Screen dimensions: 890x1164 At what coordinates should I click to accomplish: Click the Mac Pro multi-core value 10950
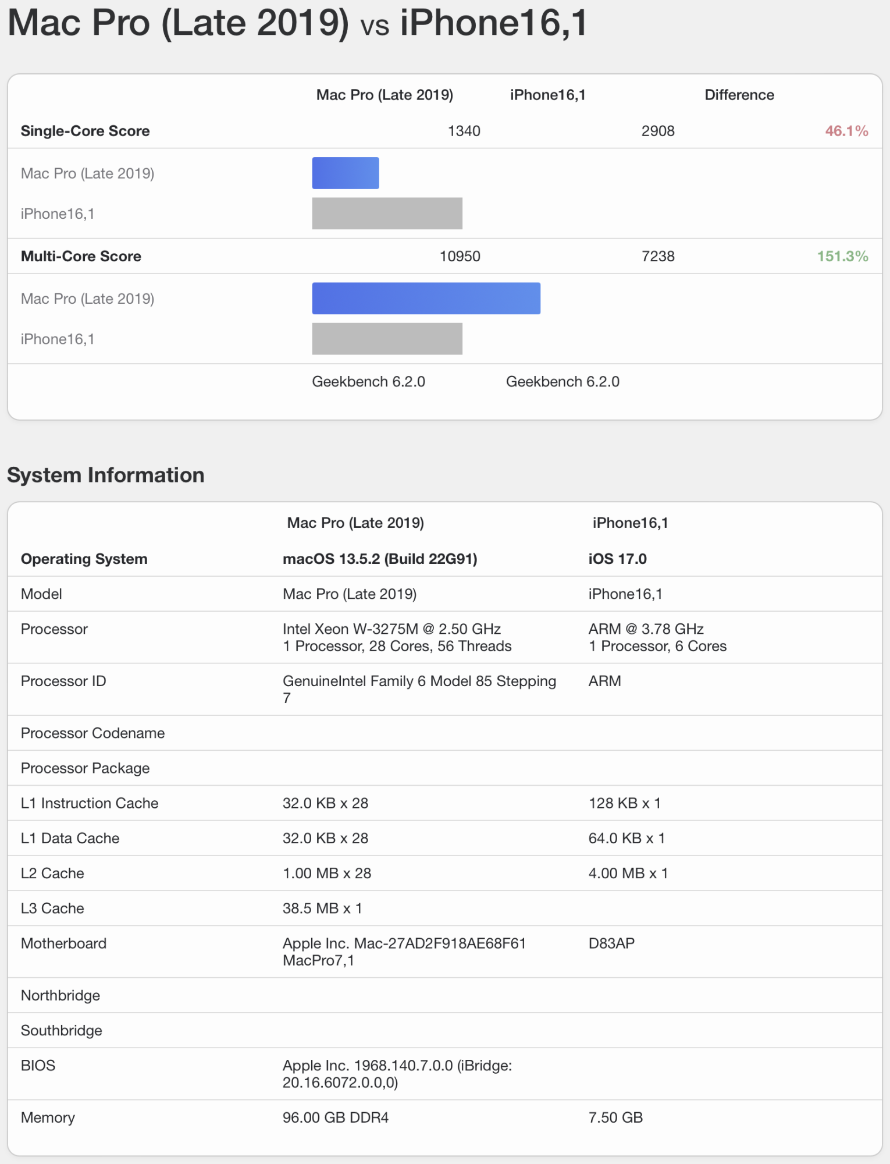[x=460, y=256]
